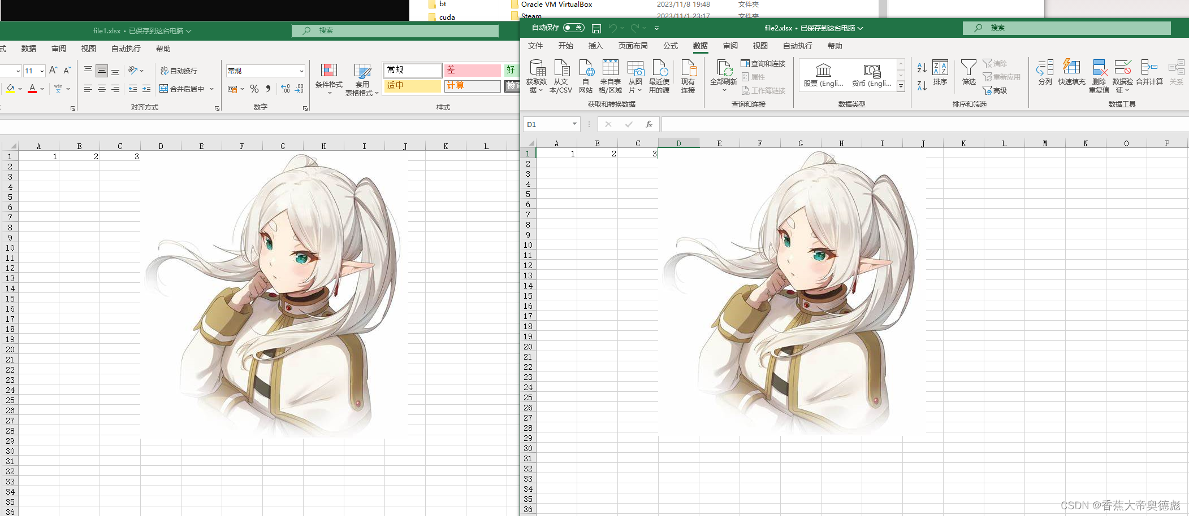Toggle the Filter (筛选) funnel

tap(969, 73)
